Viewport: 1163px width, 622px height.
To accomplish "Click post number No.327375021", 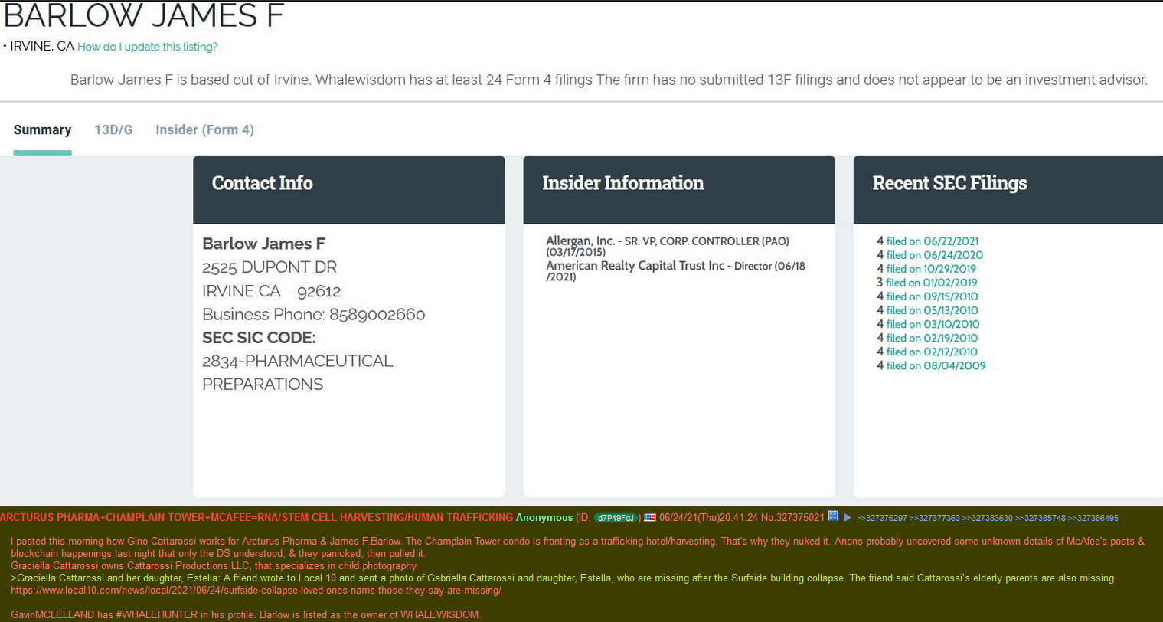I will pos(792,518).
